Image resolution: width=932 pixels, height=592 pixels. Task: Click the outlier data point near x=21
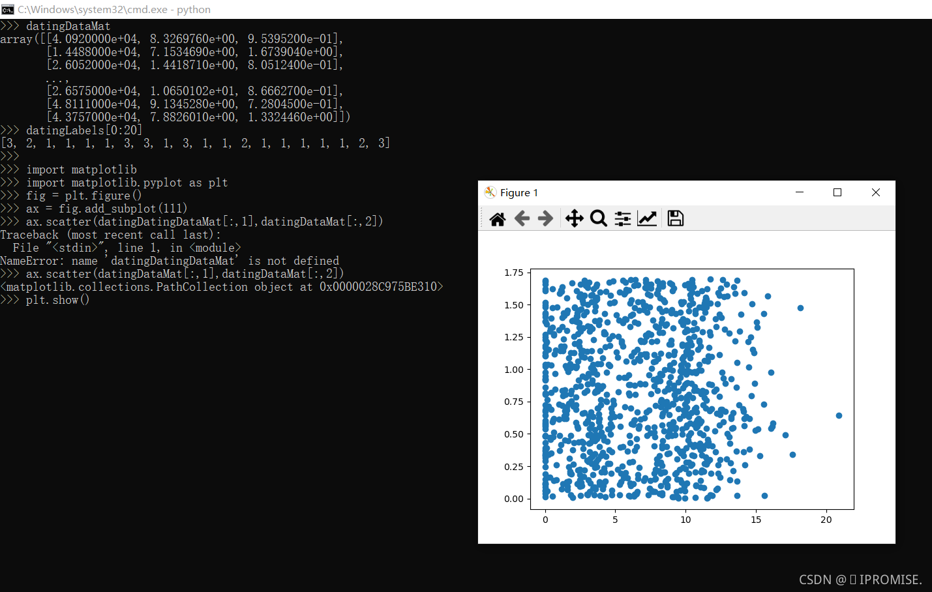(839, 415)
